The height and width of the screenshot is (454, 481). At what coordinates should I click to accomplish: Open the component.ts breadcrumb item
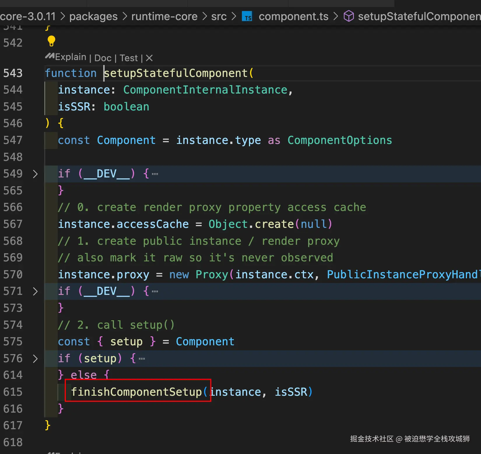pyautogui.click(x=293, y=17)
